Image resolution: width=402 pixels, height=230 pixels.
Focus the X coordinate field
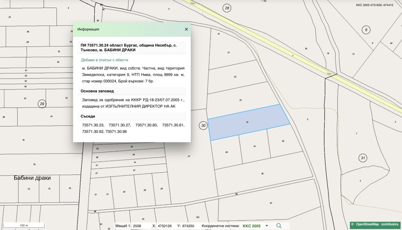(165, 226)
